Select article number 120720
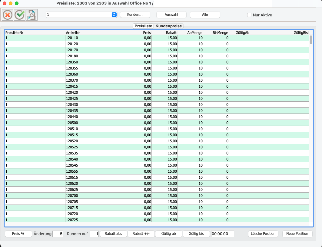The height and width of the screenshot is (247, 322). [72, 214]
